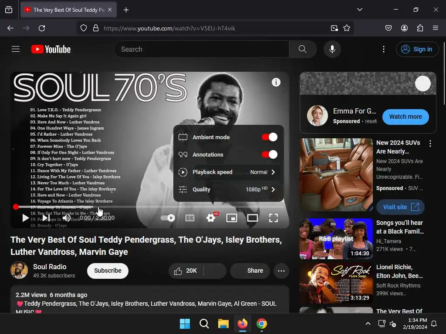Open the YouTube guide hamburger menu

[x=16, y=49]
